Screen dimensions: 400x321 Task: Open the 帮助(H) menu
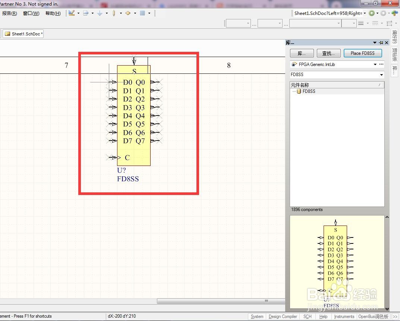(53, 13)
